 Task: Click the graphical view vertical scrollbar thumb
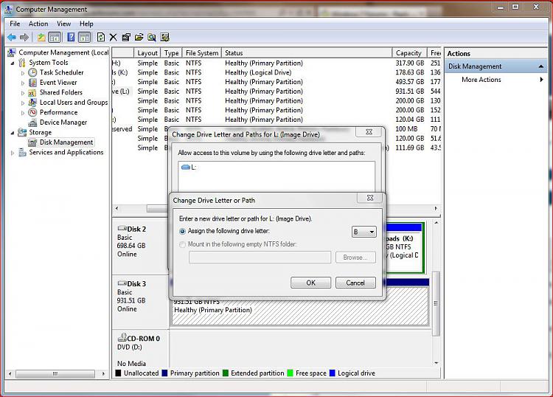tap(436, 303)
